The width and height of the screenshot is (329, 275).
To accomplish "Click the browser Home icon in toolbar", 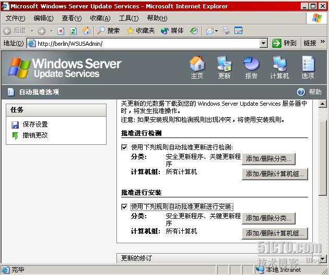I will 86,31.
